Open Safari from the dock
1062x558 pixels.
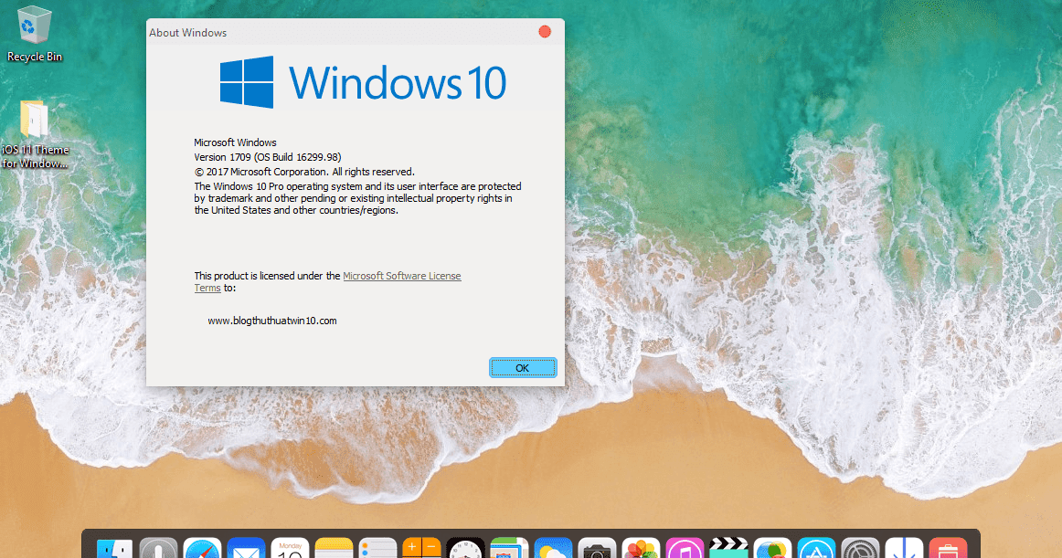click(202, 548)
